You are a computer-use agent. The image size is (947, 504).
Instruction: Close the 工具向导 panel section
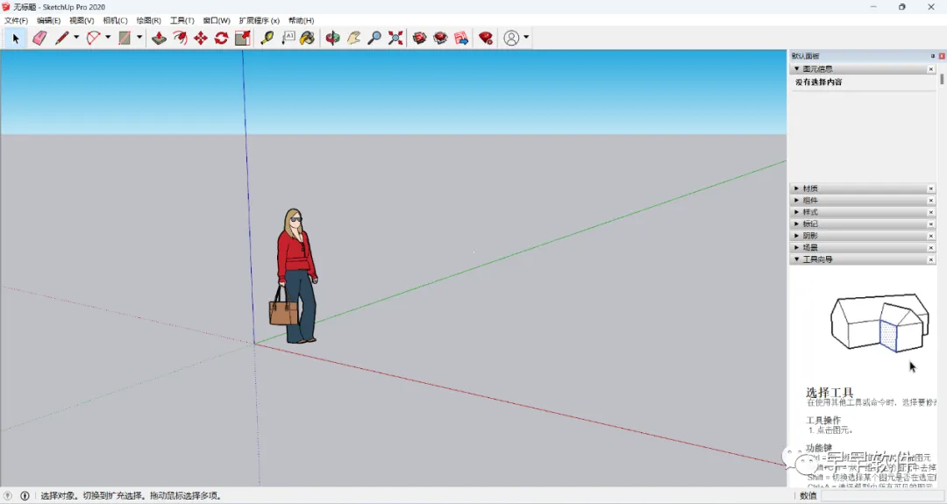930,259
